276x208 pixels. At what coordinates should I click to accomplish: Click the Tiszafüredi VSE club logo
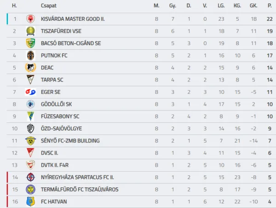[30, 31]
